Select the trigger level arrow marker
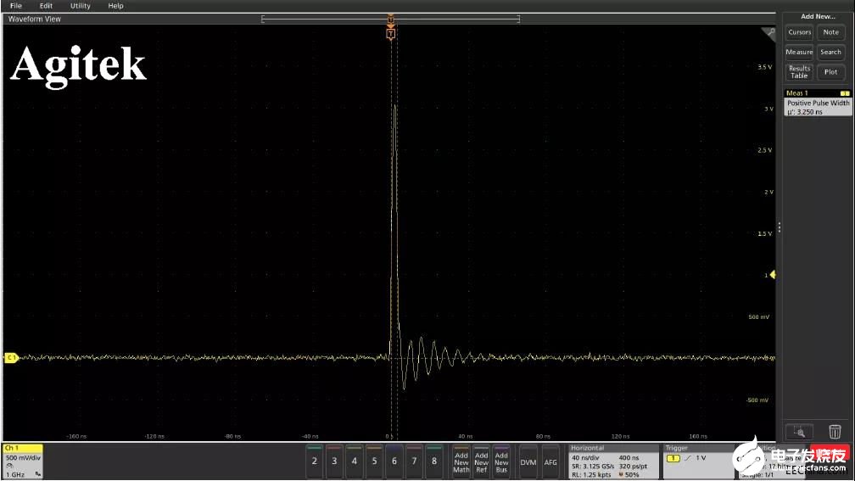The image size is (855, 481). click(773, 275)
